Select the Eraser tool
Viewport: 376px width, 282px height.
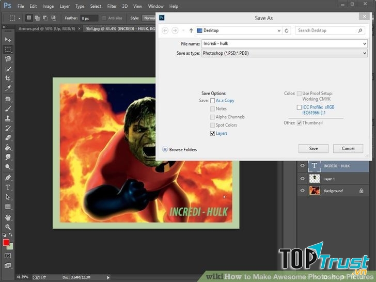(x=8, y=138)
